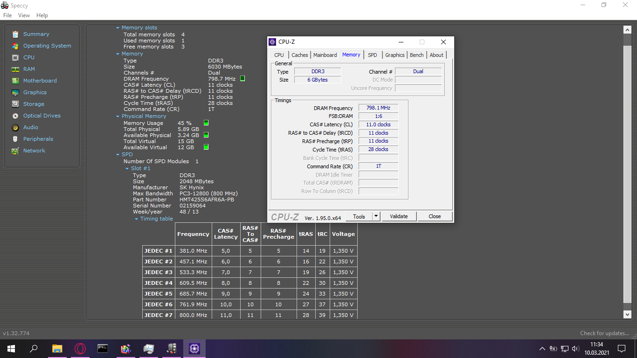
Task: Open the Audio speaker icon in sidebar
Action: point(15,127)
